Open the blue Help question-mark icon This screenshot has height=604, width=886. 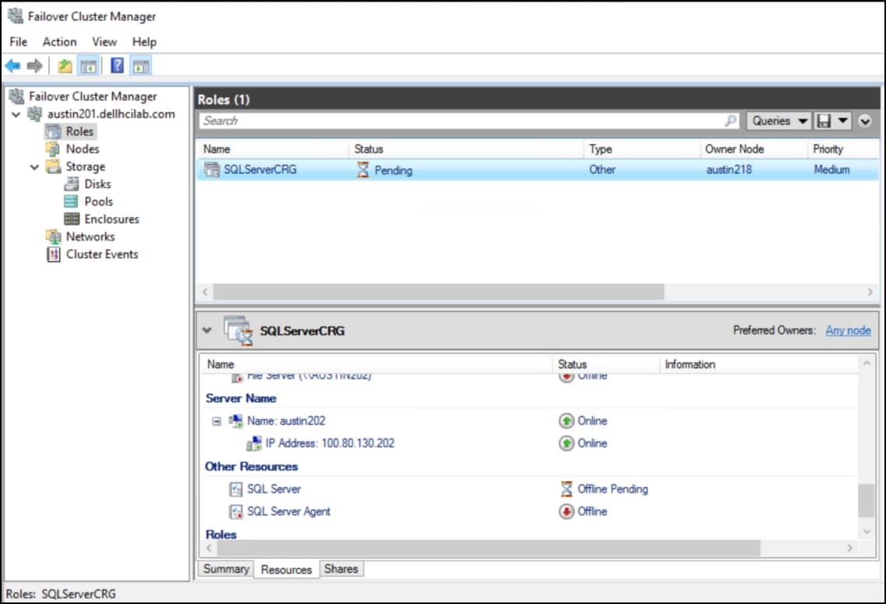[117, 65]
